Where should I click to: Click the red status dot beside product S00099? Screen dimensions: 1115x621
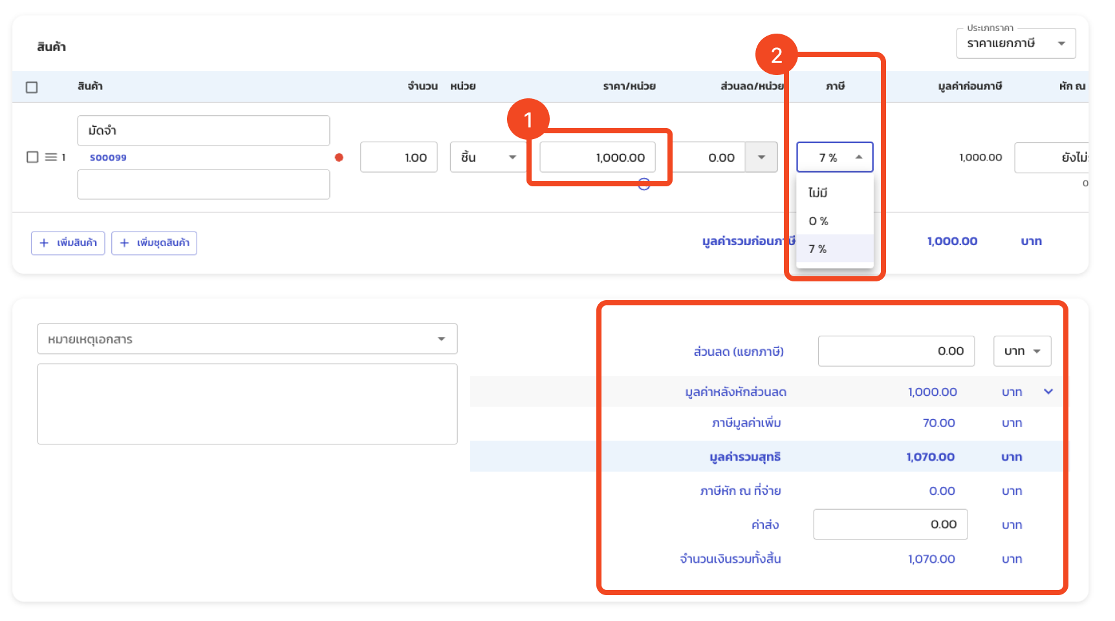[339, 157]
